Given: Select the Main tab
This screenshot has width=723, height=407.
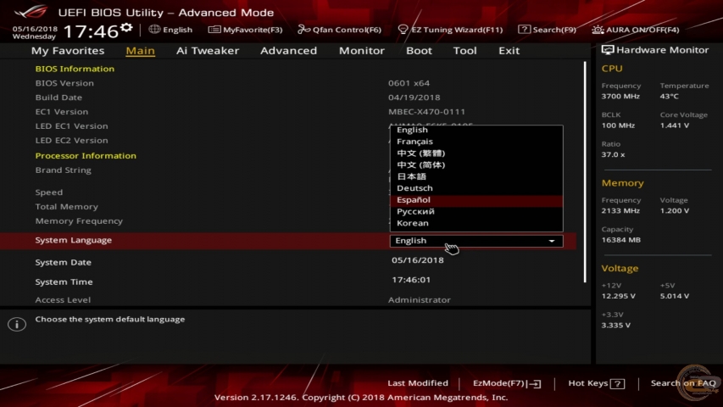Looking at the screenshot, I should [x=140, y=50].
